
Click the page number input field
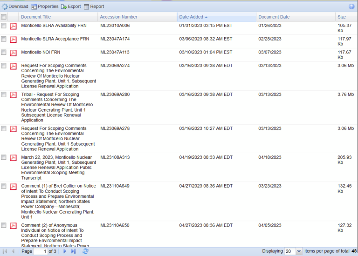click(41, 251)
